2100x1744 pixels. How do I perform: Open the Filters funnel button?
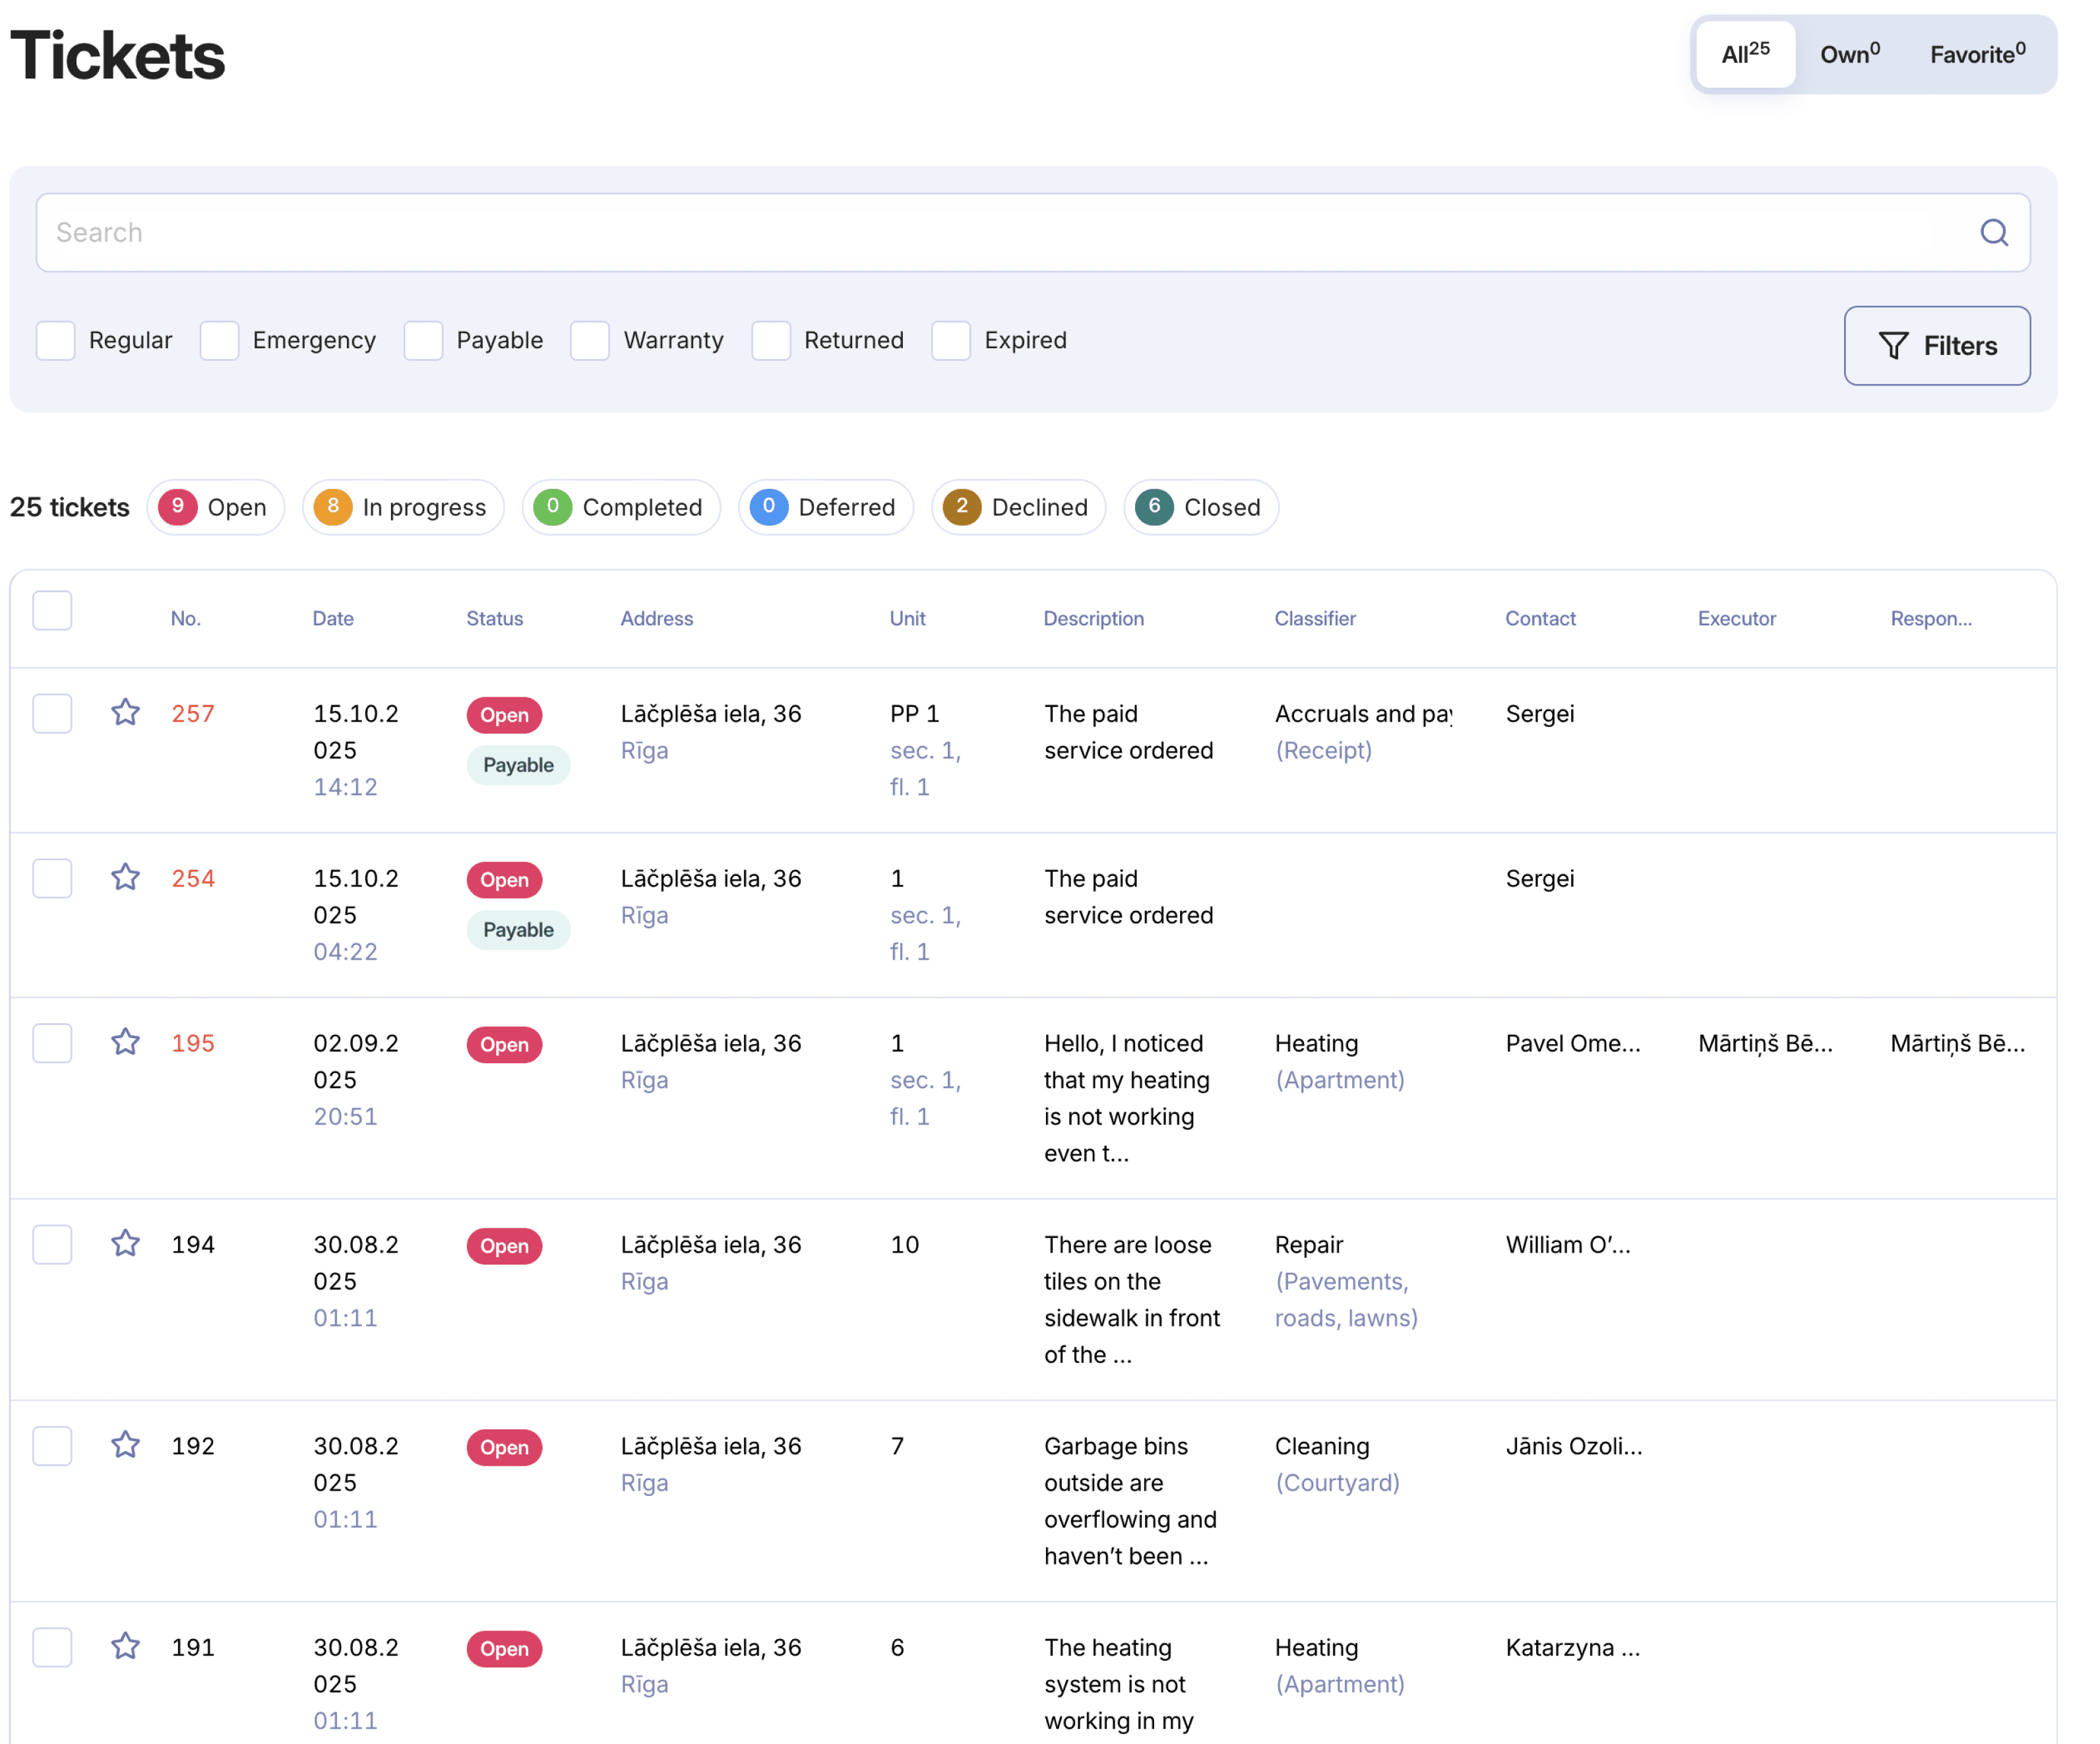pos(1936,346)
